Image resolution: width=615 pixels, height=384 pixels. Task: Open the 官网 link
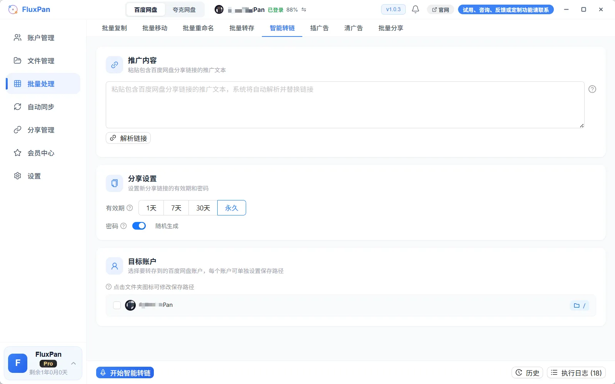coord(440,10)
